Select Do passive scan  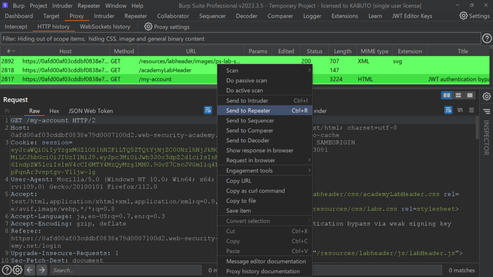[x=265, y=80]
